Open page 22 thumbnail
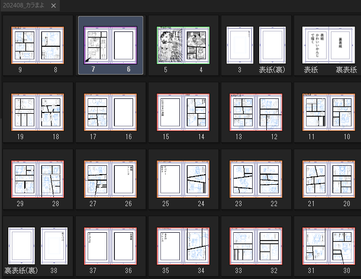Screen dimensions: 361x279 click(269, 179)
